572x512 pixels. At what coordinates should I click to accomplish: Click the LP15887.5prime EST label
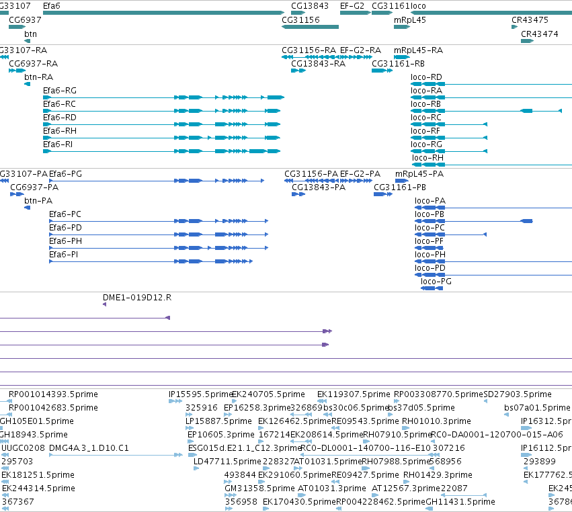(218, 421)
